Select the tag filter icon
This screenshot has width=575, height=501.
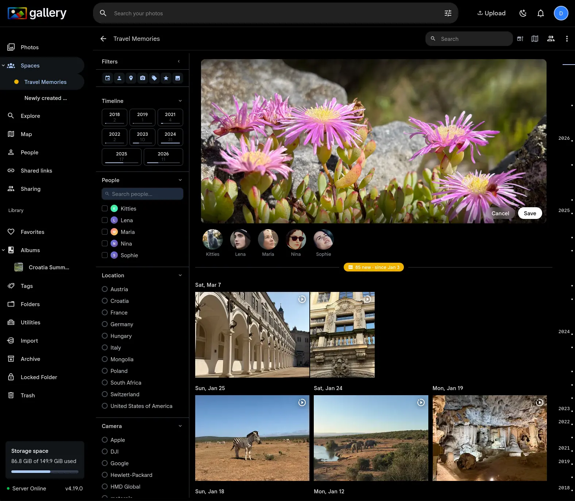click(154, 78)
